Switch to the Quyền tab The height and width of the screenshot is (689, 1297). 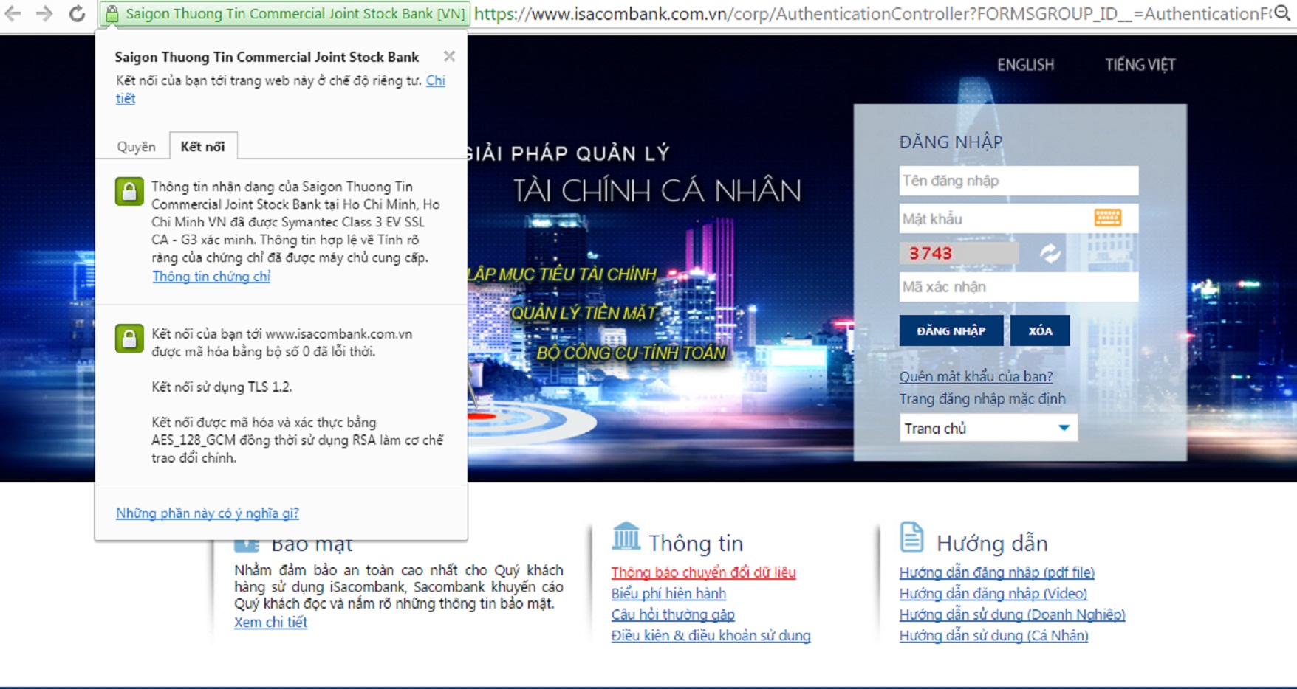pyautogui.click(x=136, y=147)
